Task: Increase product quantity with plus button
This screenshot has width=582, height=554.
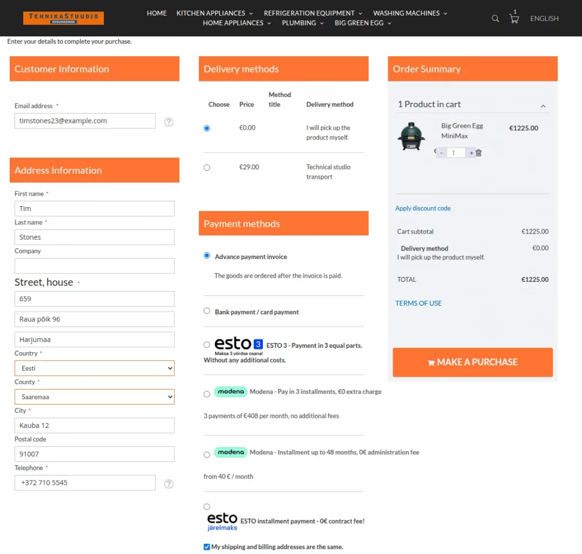Action: coord(471,153)
